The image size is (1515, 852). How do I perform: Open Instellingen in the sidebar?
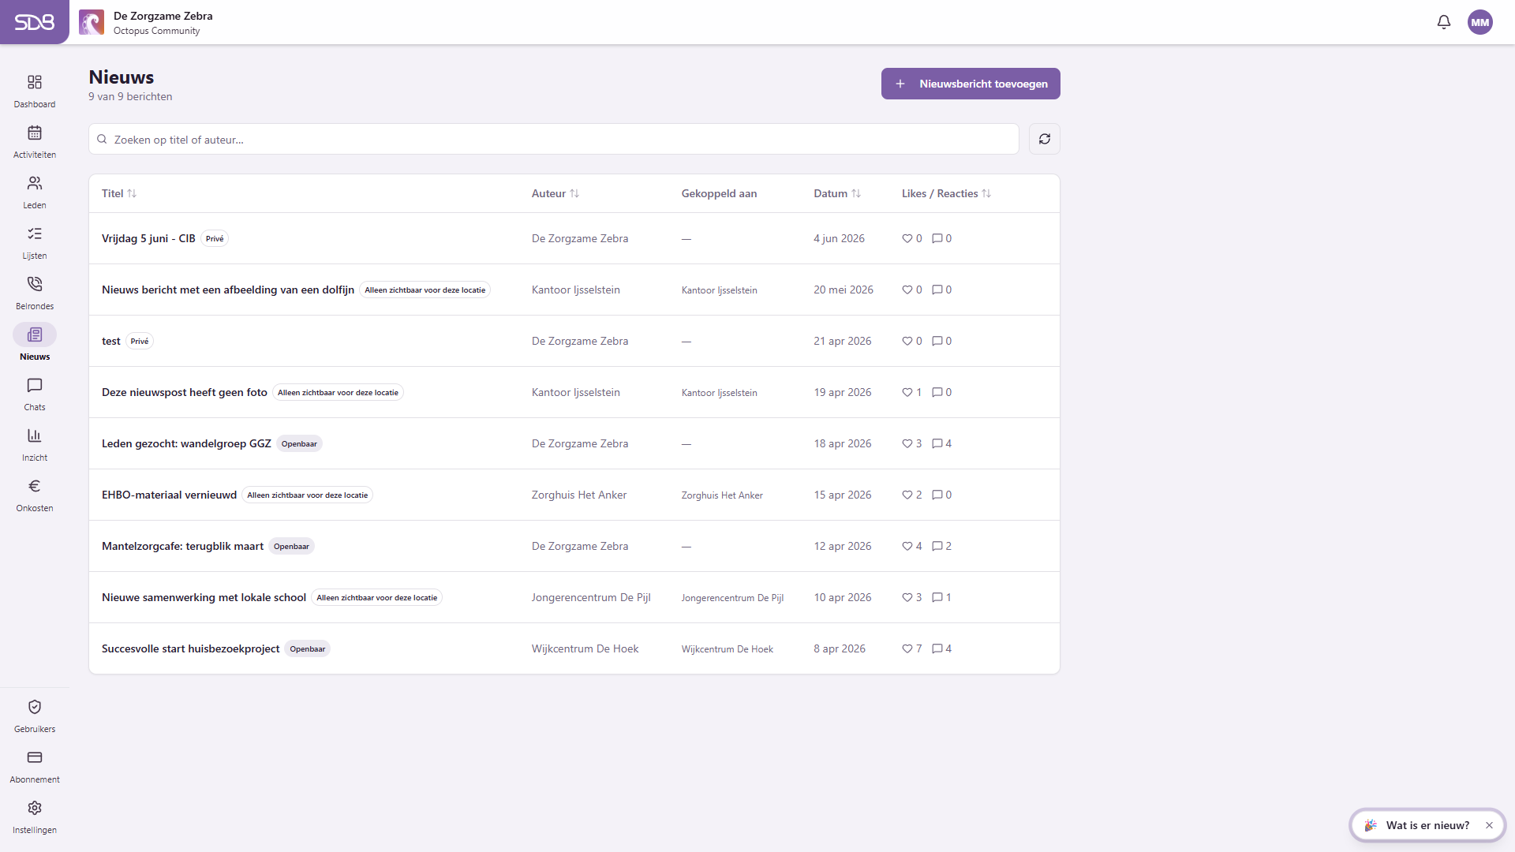click(x=35, y=816)
